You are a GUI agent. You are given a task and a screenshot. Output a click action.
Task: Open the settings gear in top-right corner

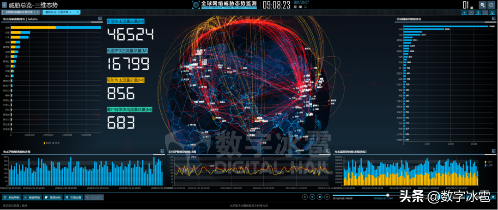coord(482,5)
